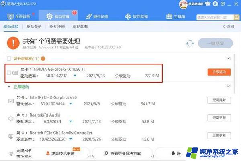This screenshot has width=241, height=161.
Task: Check the NVIDIA GeForce GTX 1050 Ti checkbox
Action: 9,73
